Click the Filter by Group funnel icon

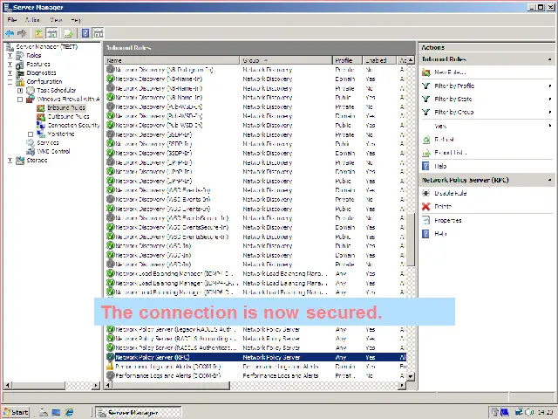click(x=425, y=113)
